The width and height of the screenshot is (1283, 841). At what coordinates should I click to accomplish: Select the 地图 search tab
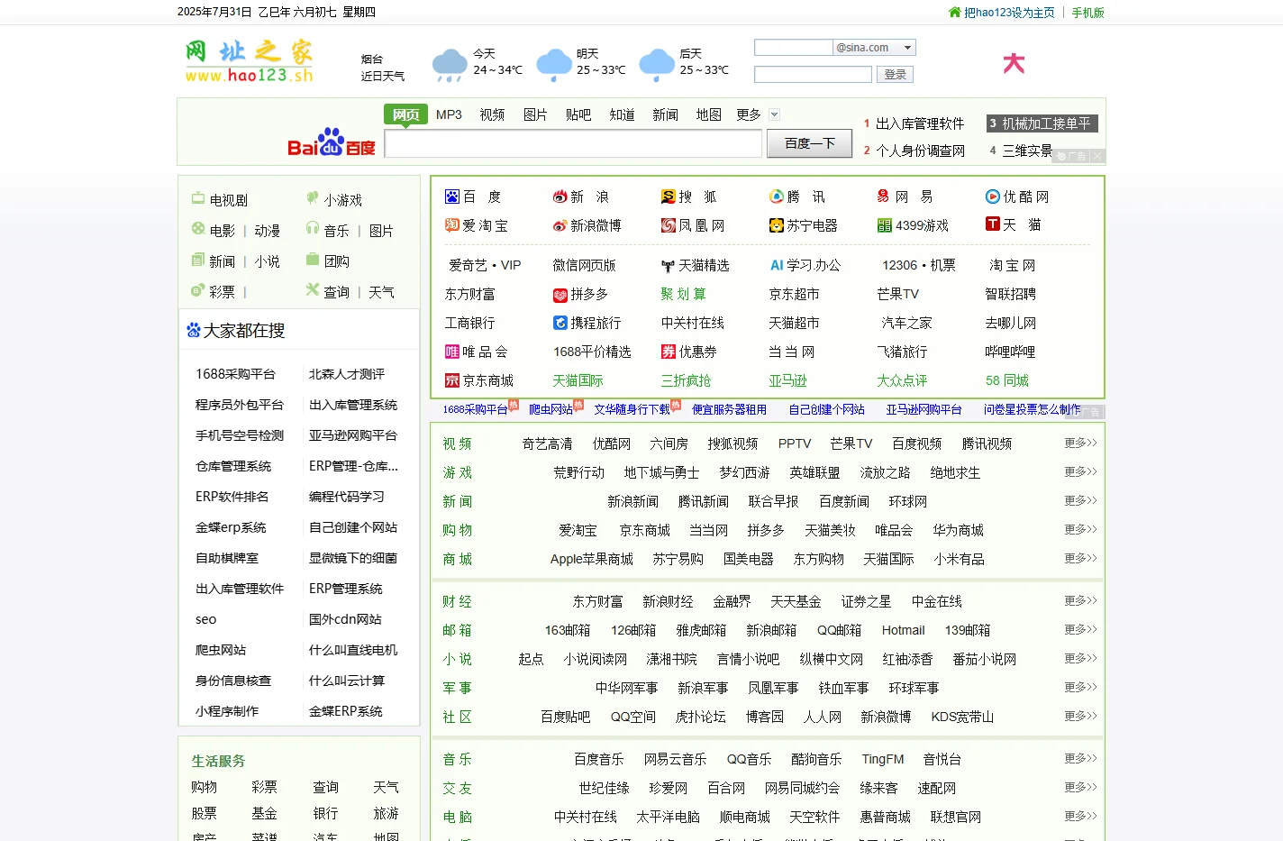click(x=709, y=114)
